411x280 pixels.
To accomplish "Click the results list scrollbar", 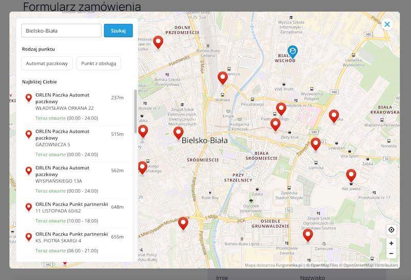I will pyautogui.click(x=136, y=111).
